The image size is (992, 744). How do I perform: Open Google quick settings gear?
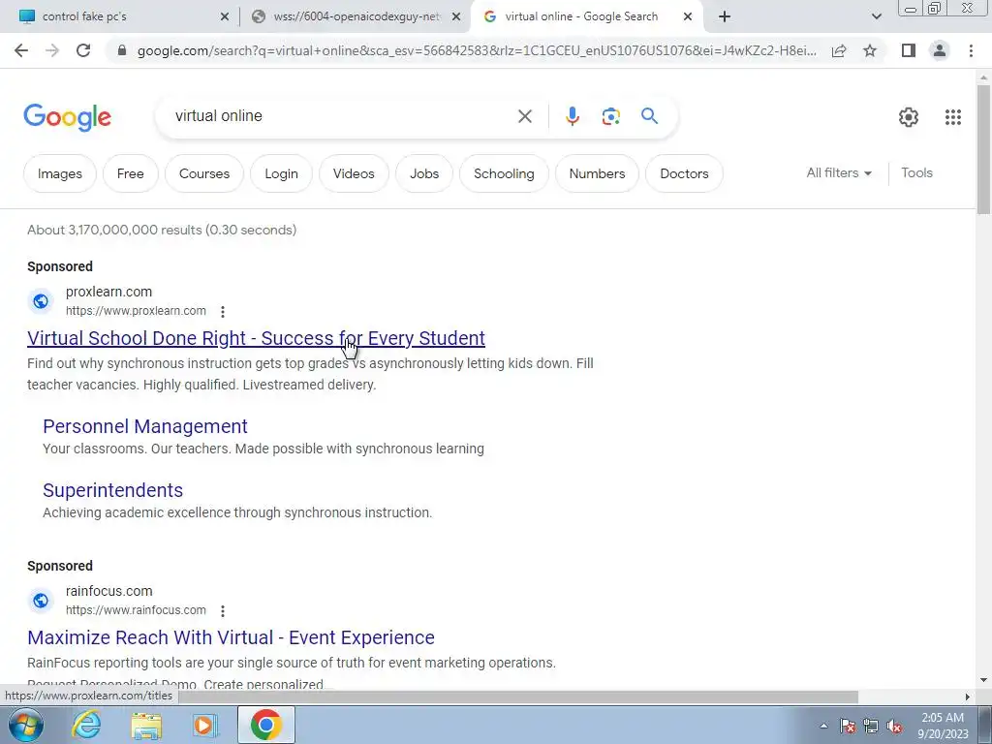[909, 117]
